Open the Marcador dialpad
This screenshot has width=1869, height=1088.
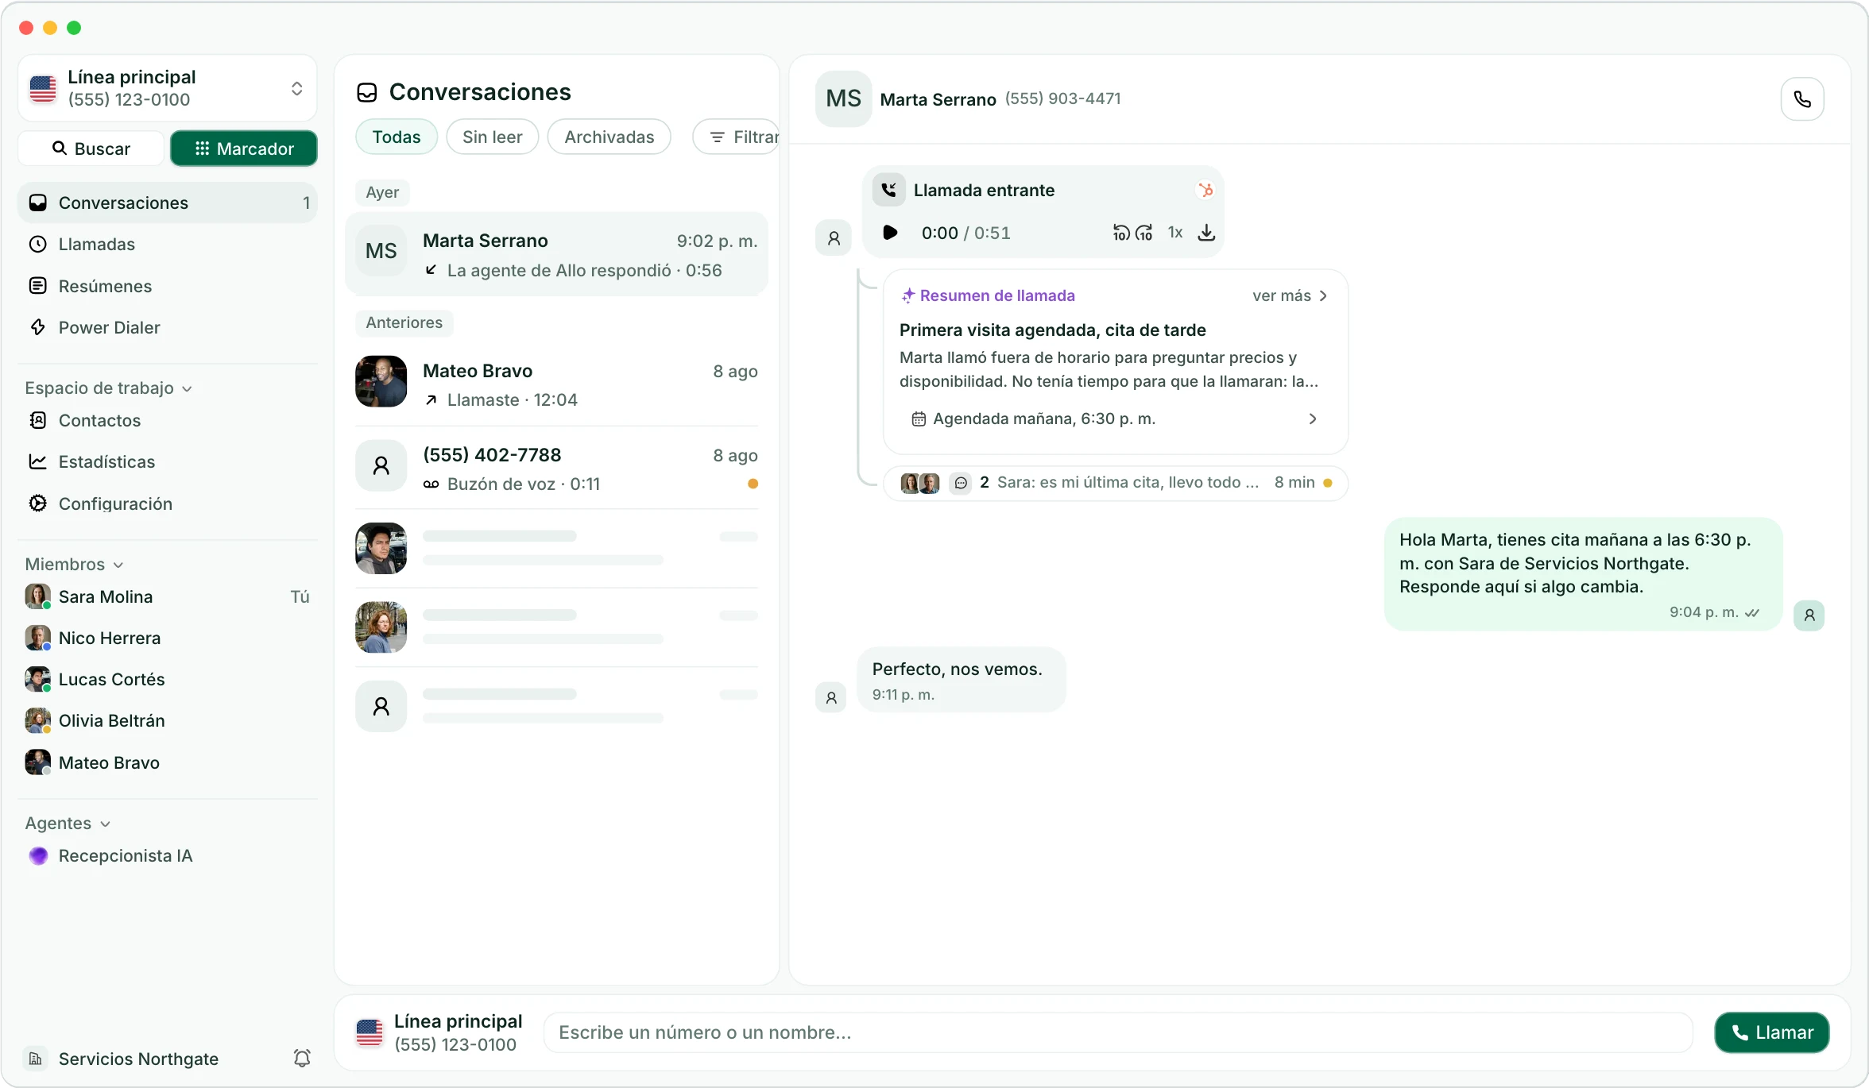244,149
